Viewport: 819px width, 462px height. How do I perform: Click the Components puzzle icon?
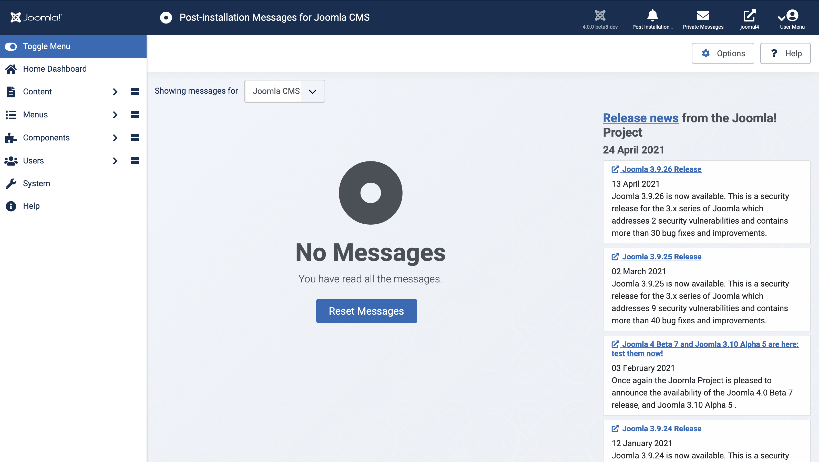pyautogui.click(x=11, y=138)
